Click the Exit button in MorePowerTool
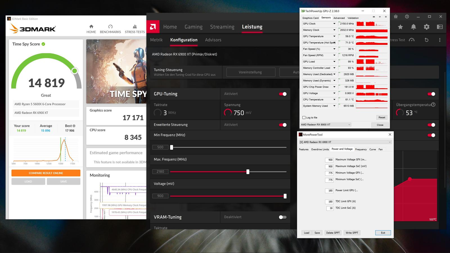Screen dimensions: 450x253 (x=383, y=233)
